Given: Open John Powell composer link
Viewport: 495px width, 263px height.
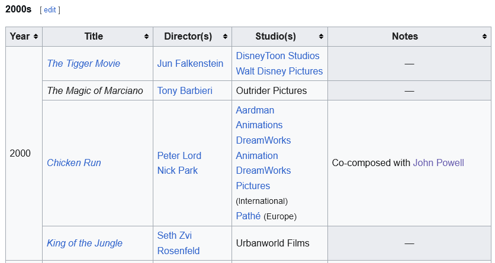Looking at the screenshot, I should pos(438,163).
